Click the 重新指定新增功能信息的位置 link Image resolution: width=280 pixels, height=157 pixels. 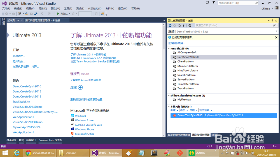pos(86,99)
